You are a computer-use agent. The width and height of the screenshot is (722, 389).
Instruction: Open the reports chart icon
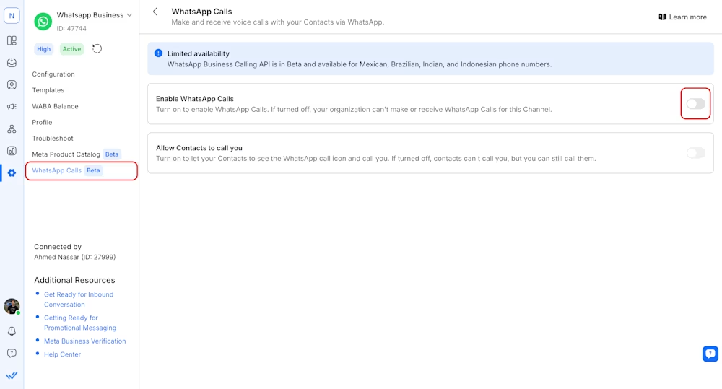coord(12,151)
